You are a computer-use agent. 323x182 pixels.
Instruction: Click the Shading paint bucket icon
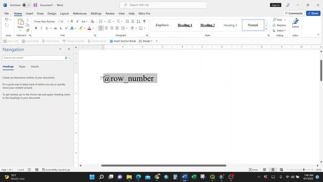point(132,28)
